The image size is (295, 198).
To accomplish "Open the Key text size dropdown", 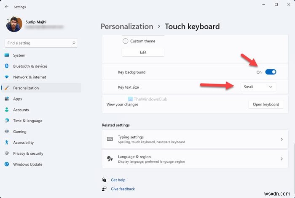I will pos(258,87).
